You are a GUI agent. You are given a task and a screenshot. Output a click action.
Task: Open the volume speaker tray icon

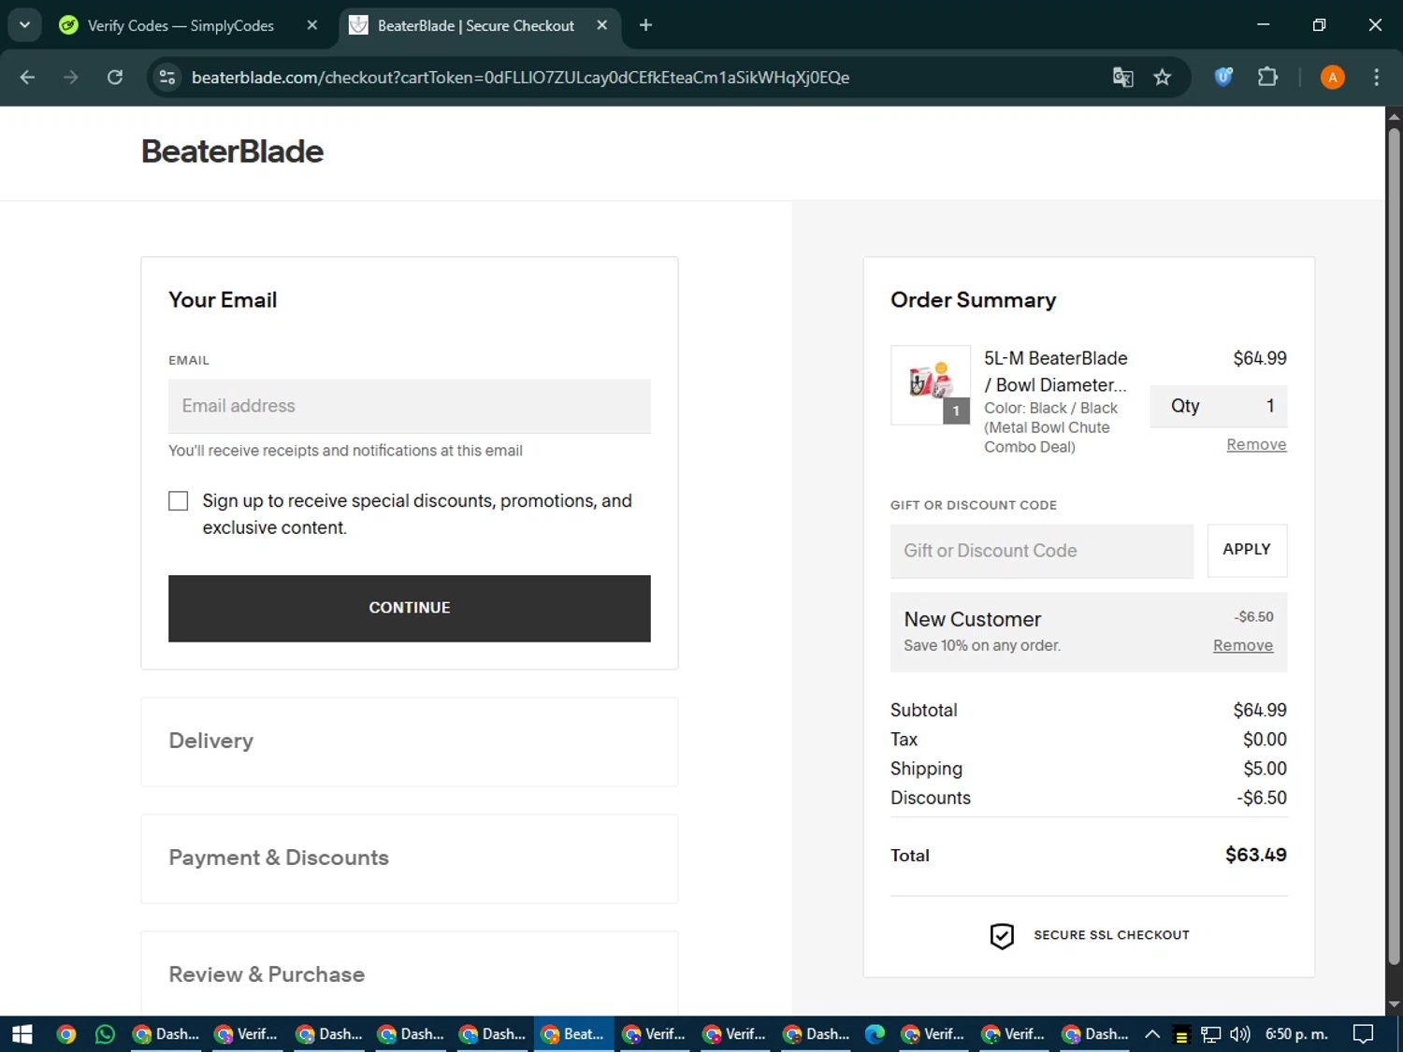(x=1239, y=1034)
